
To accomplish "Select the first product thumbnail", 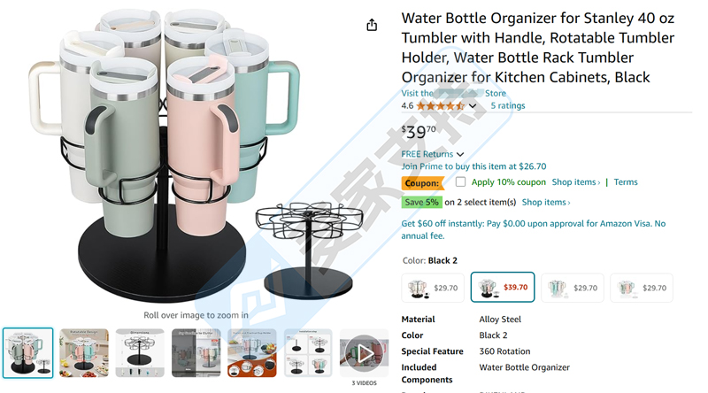I will pos(28,353).
